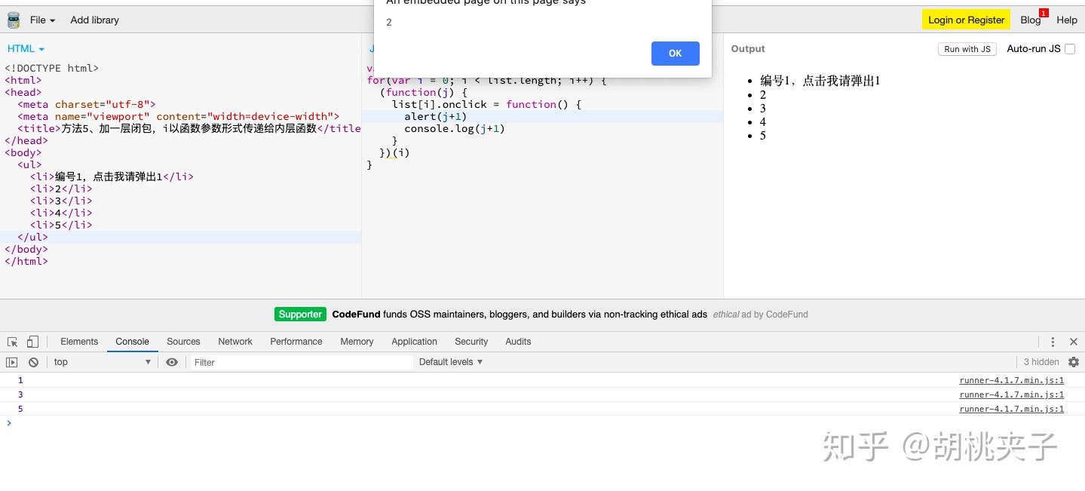Click the console prompt input line
Viewport: 1085px width, 491px height.
click(542, 423)
